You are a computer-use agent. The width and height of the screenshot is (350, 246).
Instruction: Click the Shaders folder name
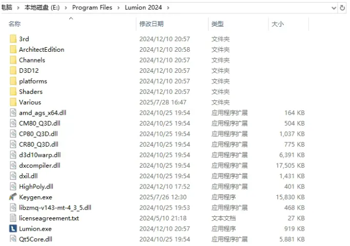click(31, 92)
